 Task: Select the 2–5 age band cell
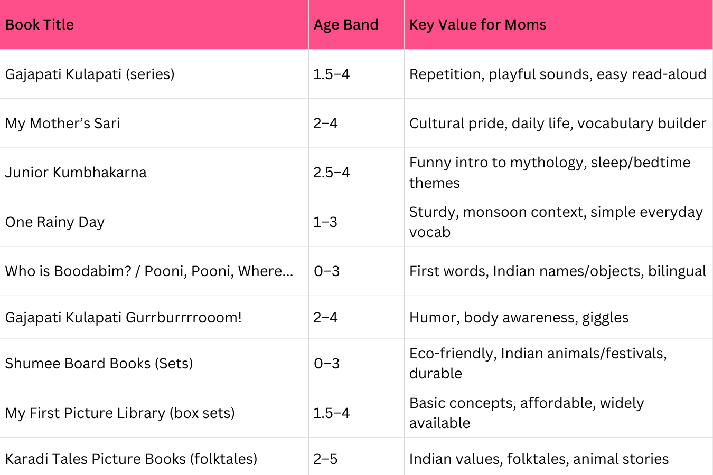click(x=325, y=459)
